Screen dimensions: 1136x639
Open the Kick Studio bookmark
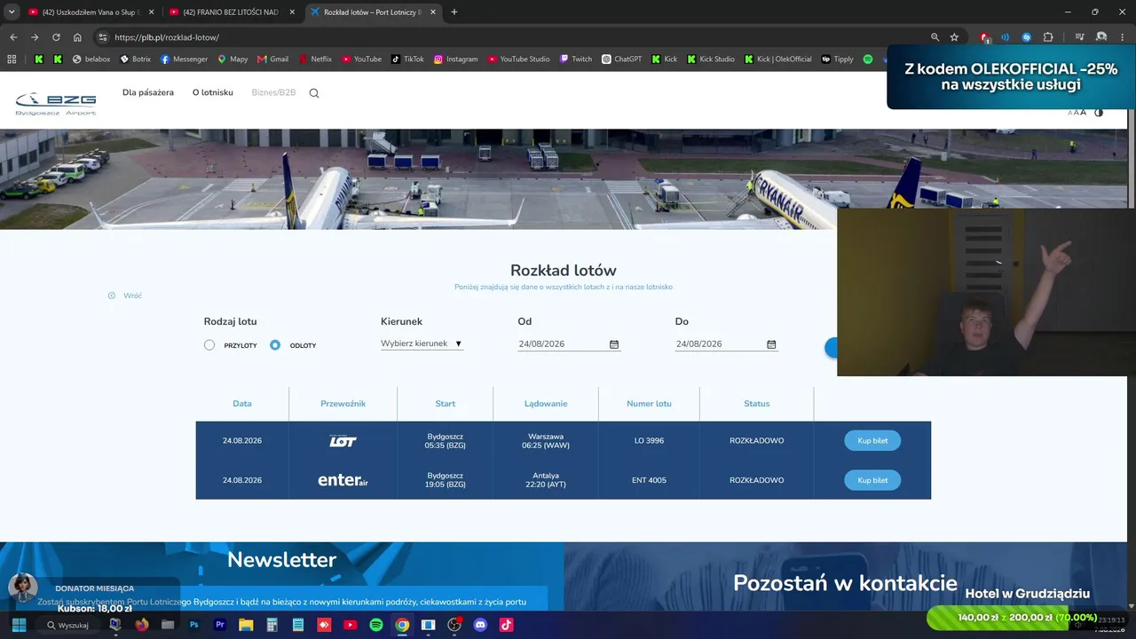pos(709,59)
